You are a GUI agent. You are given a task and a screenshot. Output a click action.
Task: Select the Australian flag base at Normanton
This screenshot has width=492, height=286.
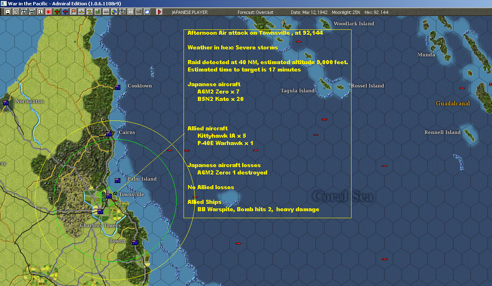click(x=6, y=103)
